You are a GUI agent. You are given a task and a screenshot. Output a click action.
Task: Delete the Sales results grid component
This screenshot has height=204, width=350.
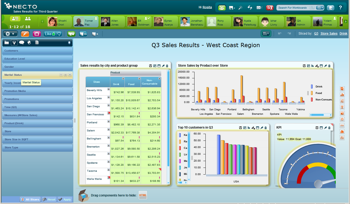pos(167,66)
